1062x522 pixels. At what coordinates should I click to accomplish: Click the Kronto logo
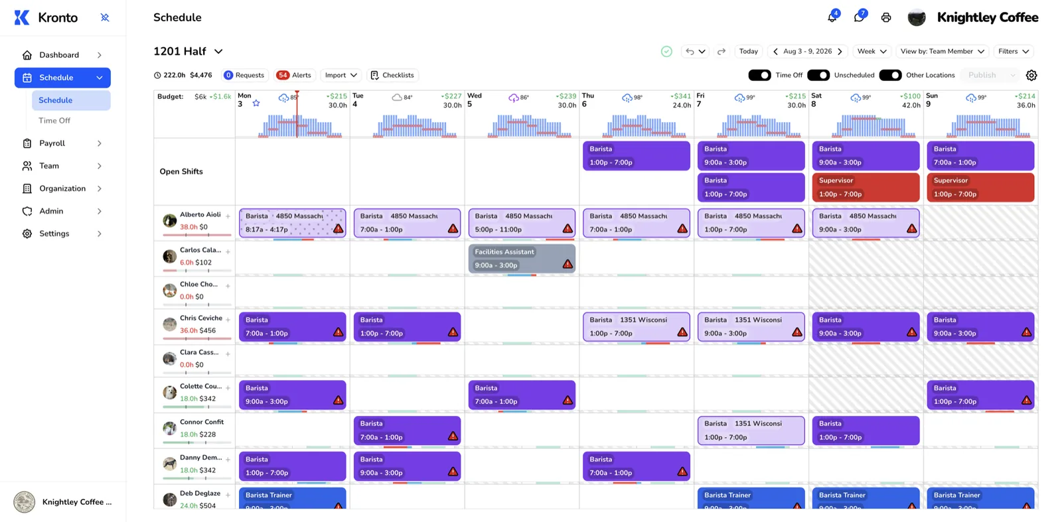pyautogui.click(x=46, y=17)
